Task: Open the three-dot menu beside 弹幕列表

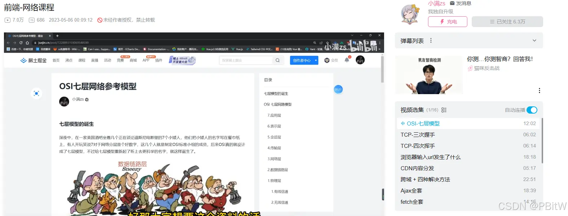Action: (x=431, y=41)
